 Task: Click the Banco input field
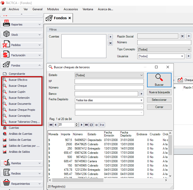click(106, 94)
